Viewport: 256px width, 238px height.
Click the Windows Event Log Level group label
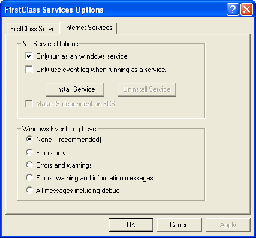coord(60,129)
